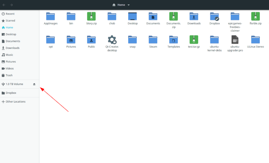The image size is (269, 163).
Task: Select the ubuntu-upgrader.pro file
Action: click(235, 40)
